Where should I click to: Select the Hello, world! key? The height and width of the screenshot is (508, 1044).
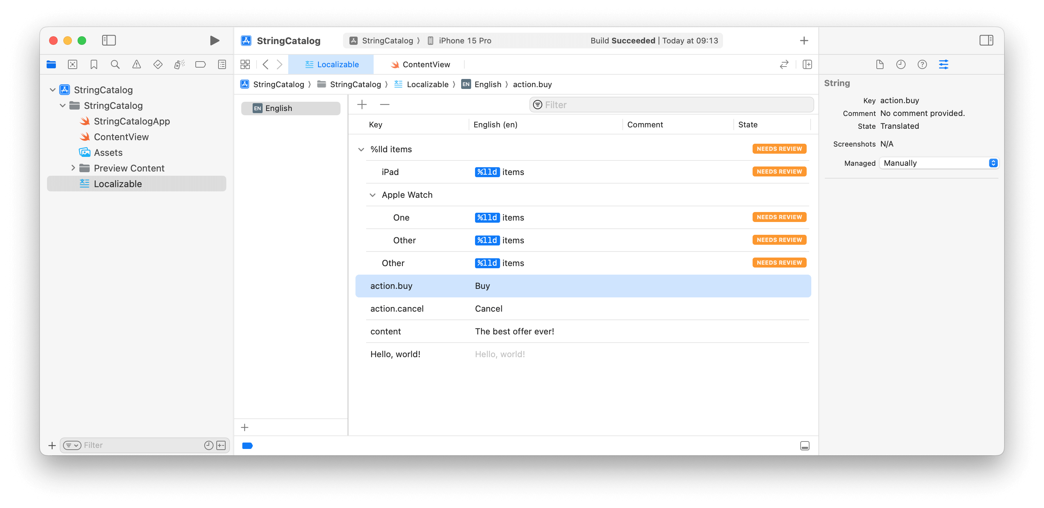[x=395, y=354]
